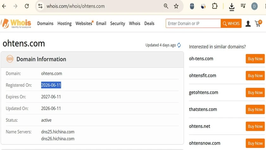
Task: Buy Now for getohtens.com
Action: click(x=255, y=92)
